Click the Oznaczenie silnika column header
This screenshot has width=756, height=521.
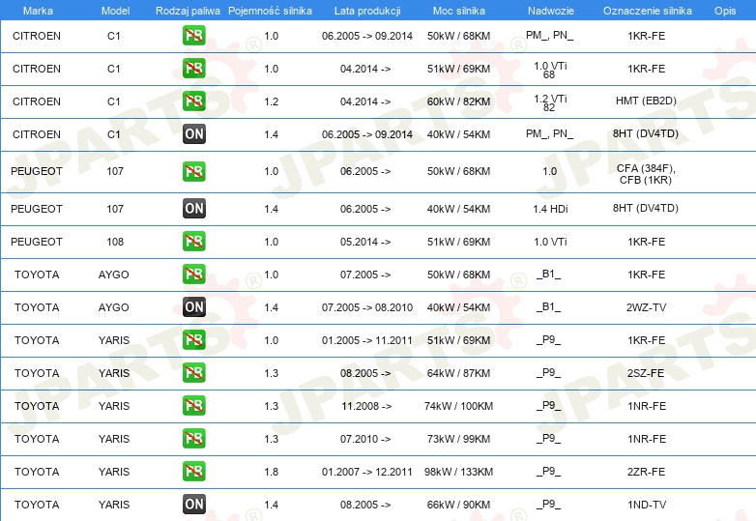(x=647, y=11)
